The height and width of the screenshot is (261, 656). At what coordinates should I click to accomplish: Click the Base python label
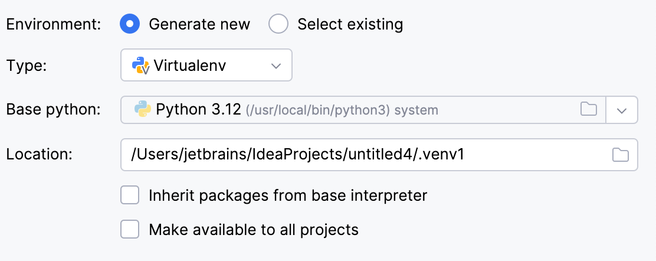click(54, 110)
